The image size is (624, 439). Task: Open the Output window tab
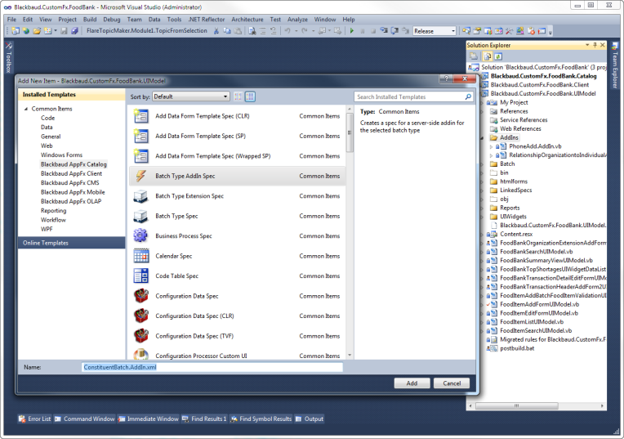coord(310,419)
